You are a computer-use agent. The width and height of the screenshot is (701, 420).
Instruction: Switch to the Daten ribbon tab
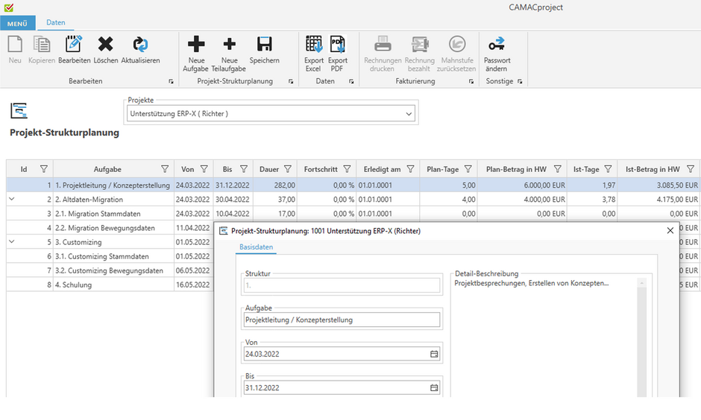pos(56,23)
